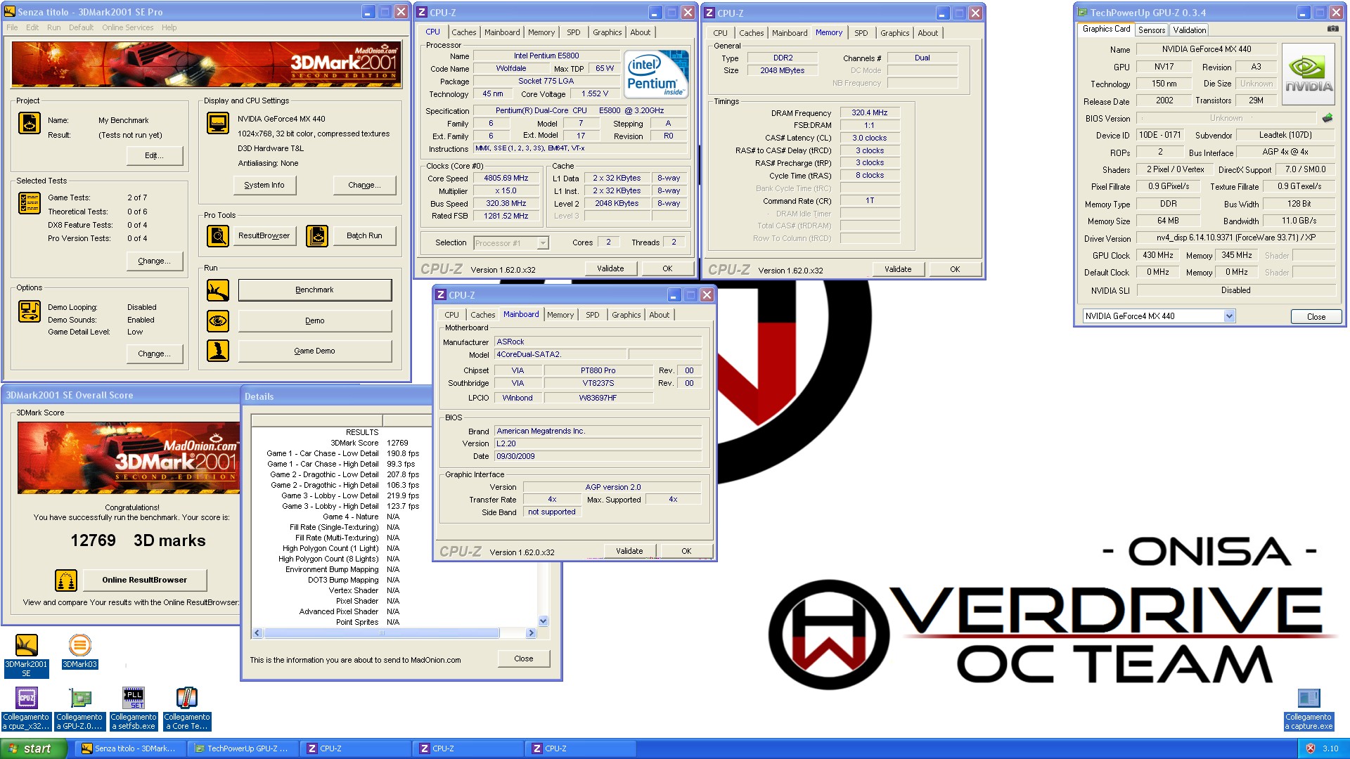Switch to Caches tab in first CPU-Z window
This screenshot has height=759, width=1350.
463,32
